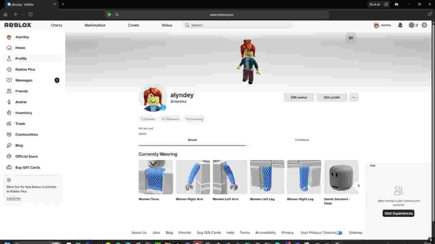Screen dimensions: 435x244
Task: Switch to the Creations tab
Action: tap(302, 140)
